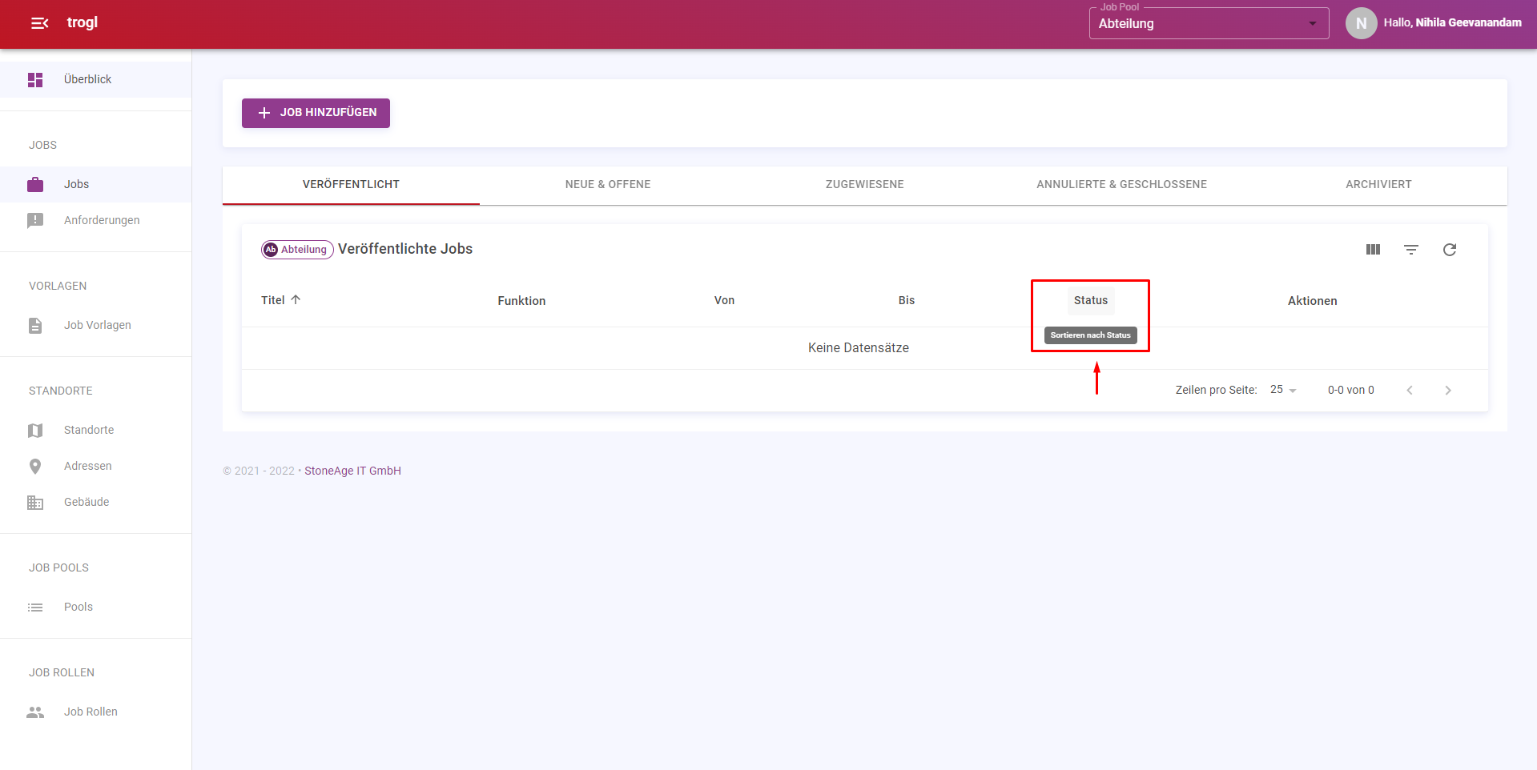Image resolution: width=1537 pixels, height=770 pixels.
Task: Click the Standorte map icon
Action: point(35,431)
